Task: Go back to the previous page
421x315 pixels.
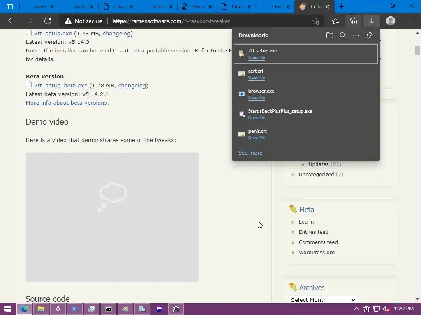Action: click(11, 21)
